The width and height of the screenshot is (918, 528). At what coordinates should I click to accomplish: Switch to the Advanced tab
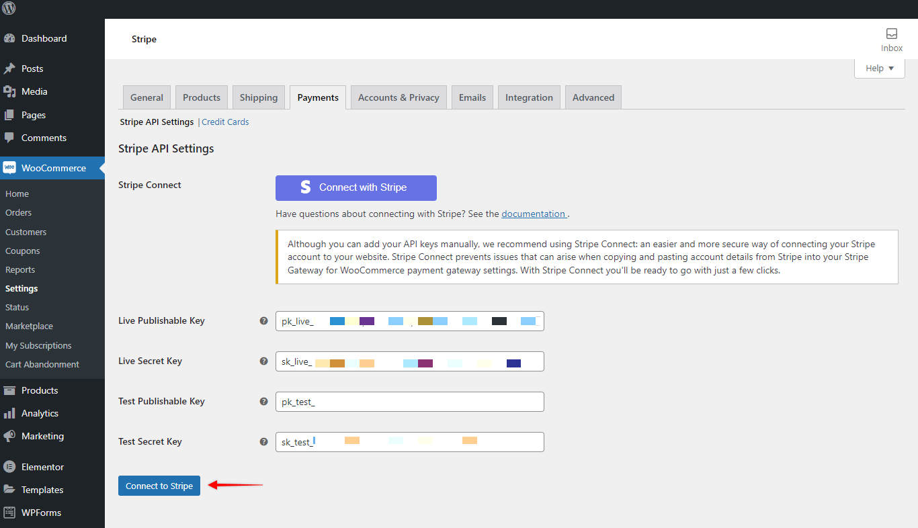[593, 97]
